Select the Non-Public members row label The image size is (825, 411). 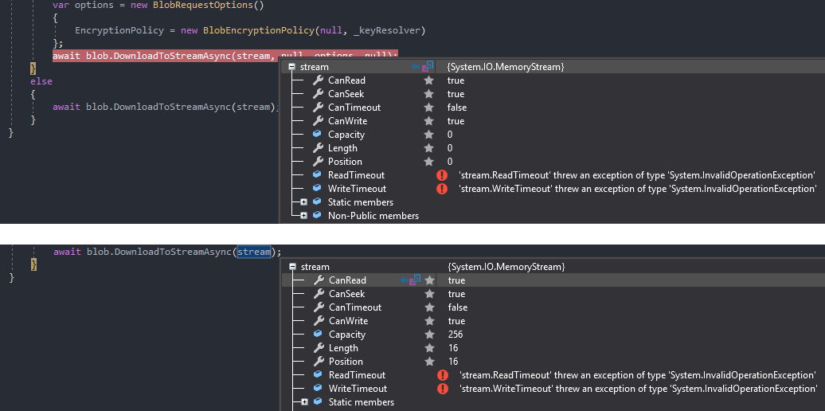(x=373, y=216)
